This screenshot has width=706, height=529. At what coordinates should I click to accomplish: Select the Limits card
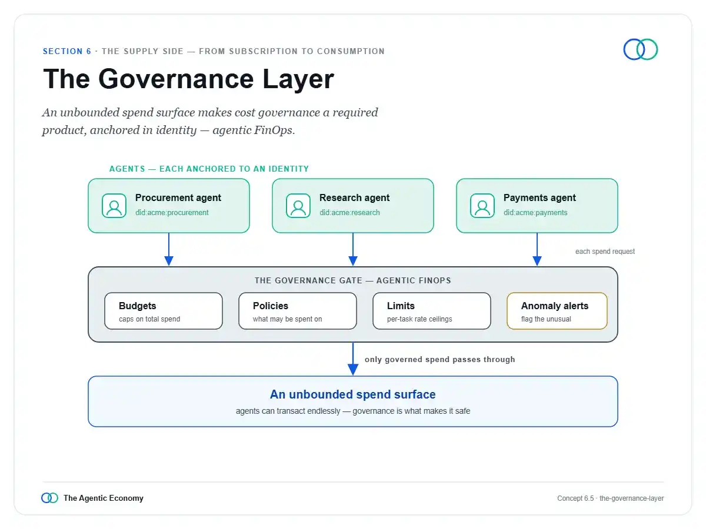tap(432, 311)
